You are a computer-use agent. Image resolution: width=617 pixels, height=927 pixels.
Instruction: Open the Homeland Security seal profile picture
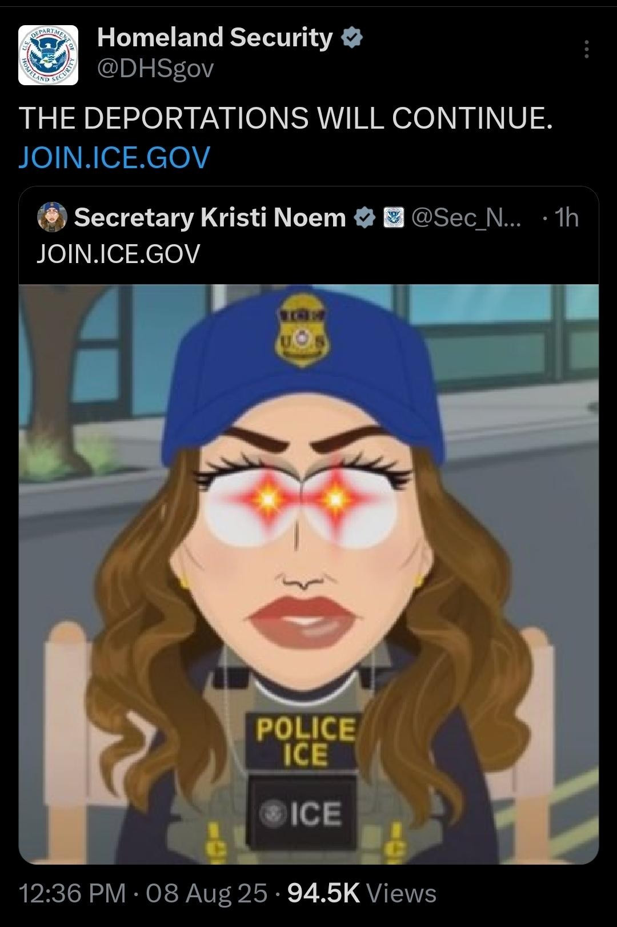(48, 55)
